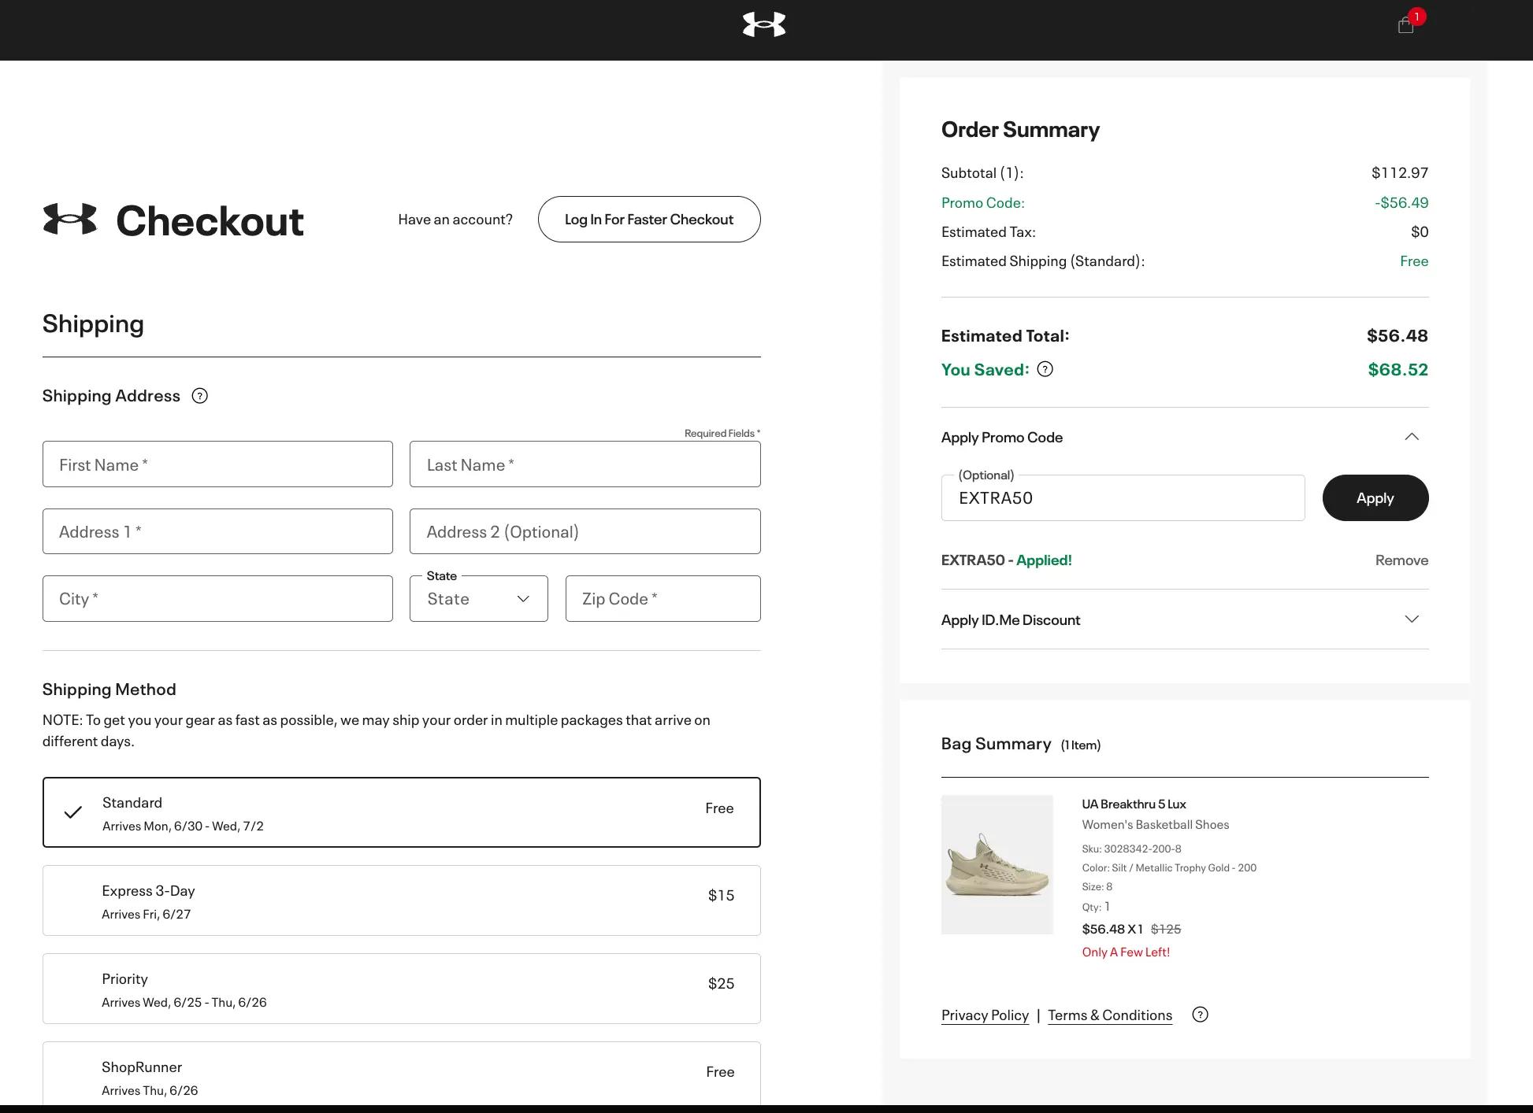The image size is (1533, 1113).
Task: Select Express 3-Day shipping method
Action: click(x=401, y=900)
